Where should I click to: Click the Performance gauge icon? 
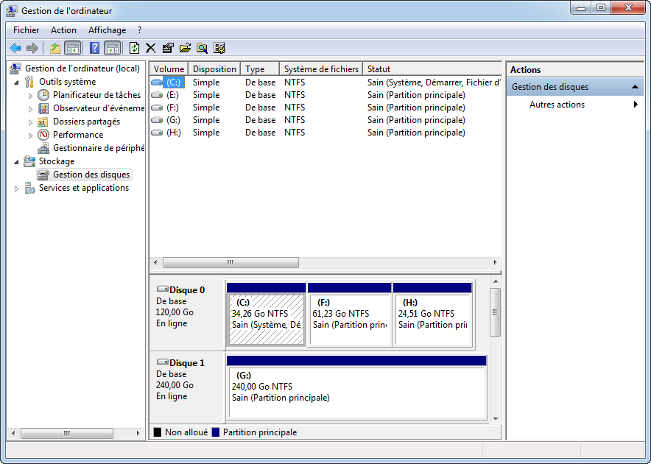tap(43, 135)
